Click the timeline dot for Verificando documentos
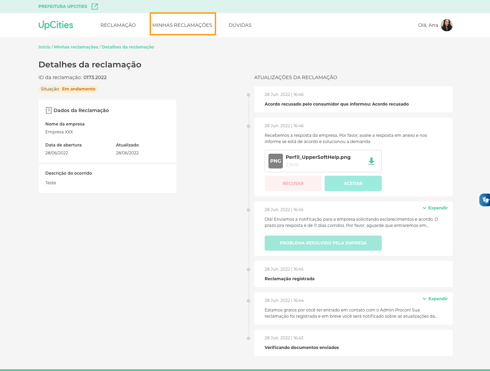Viewport: 490px width, 371px height. coord(248,338)
